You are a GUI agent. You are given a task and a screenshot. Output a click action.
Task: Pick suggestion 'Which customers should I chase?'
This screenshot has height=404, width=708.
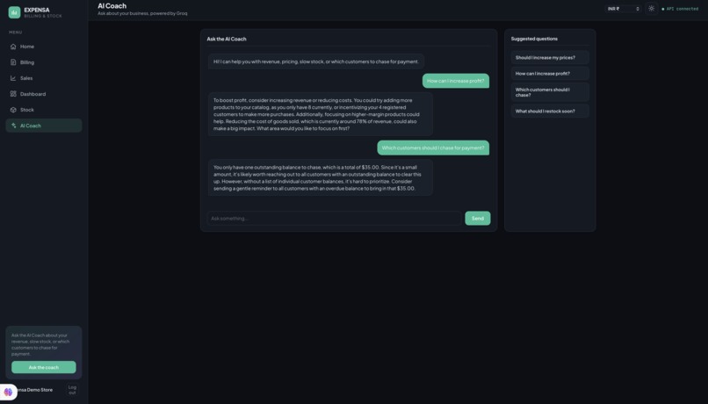pyautogui.click(x=550, y=92)
